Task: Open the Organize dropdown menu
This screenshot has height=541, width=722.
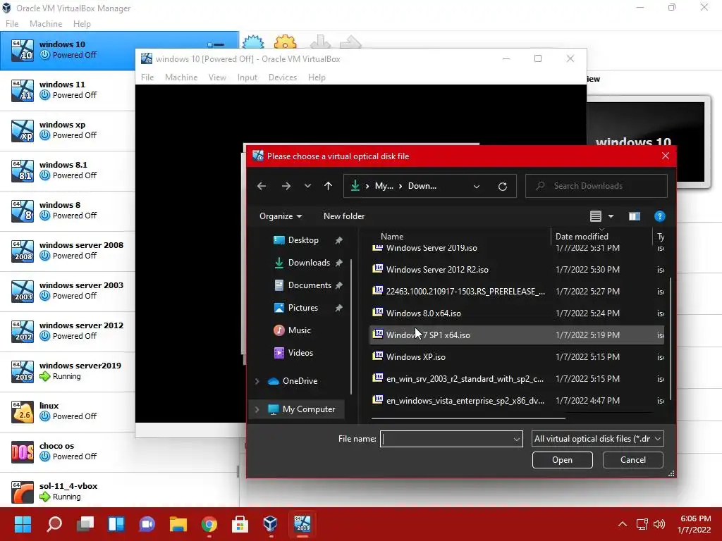Action: coord(281,216)
